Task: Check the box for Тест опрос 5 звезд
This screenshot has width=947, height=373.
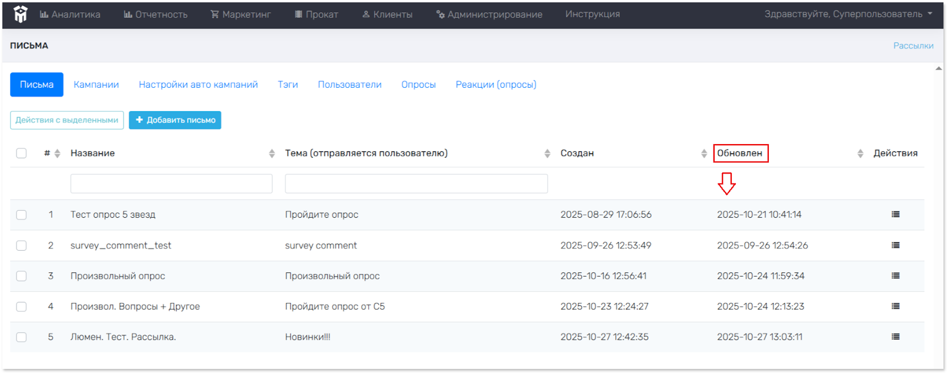Action: (22, 215)
